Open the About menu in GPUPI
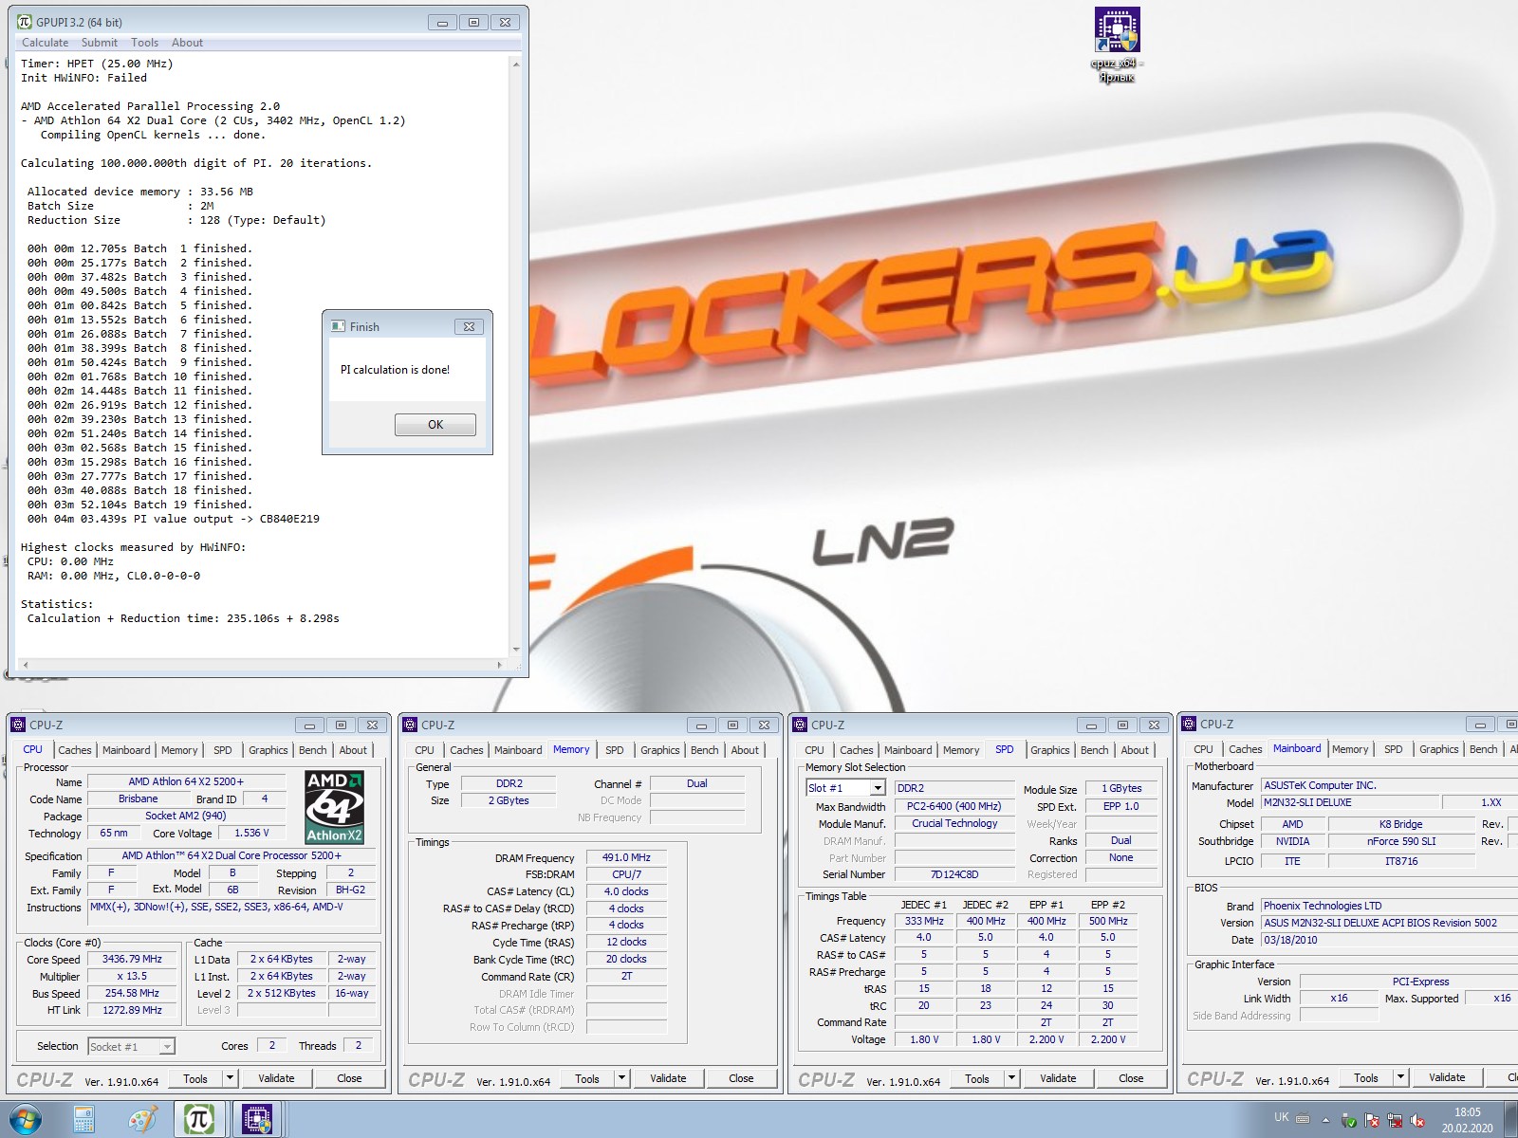 click(187, 43)
